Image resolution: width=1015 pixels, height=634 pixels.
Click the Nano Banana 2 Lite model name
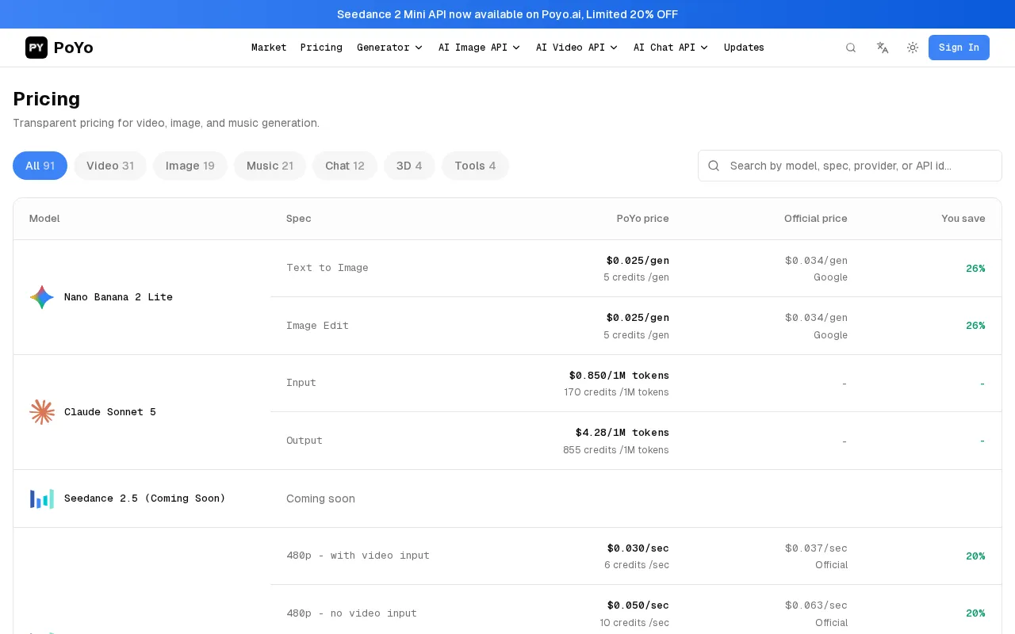click(x=118, y=297)
